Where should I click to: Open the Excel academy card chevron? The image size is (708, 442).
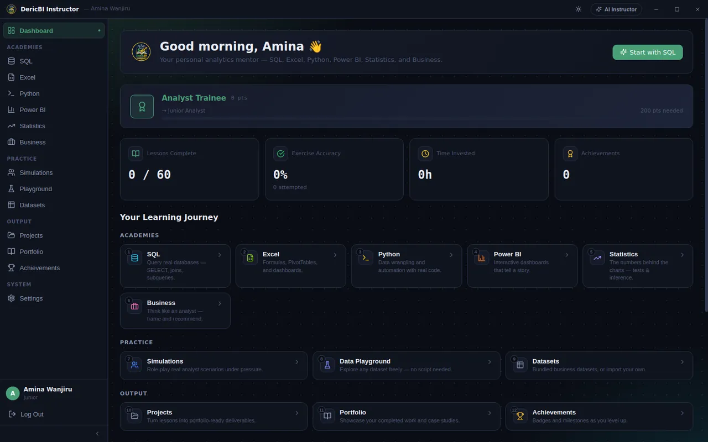pos(335,255)
